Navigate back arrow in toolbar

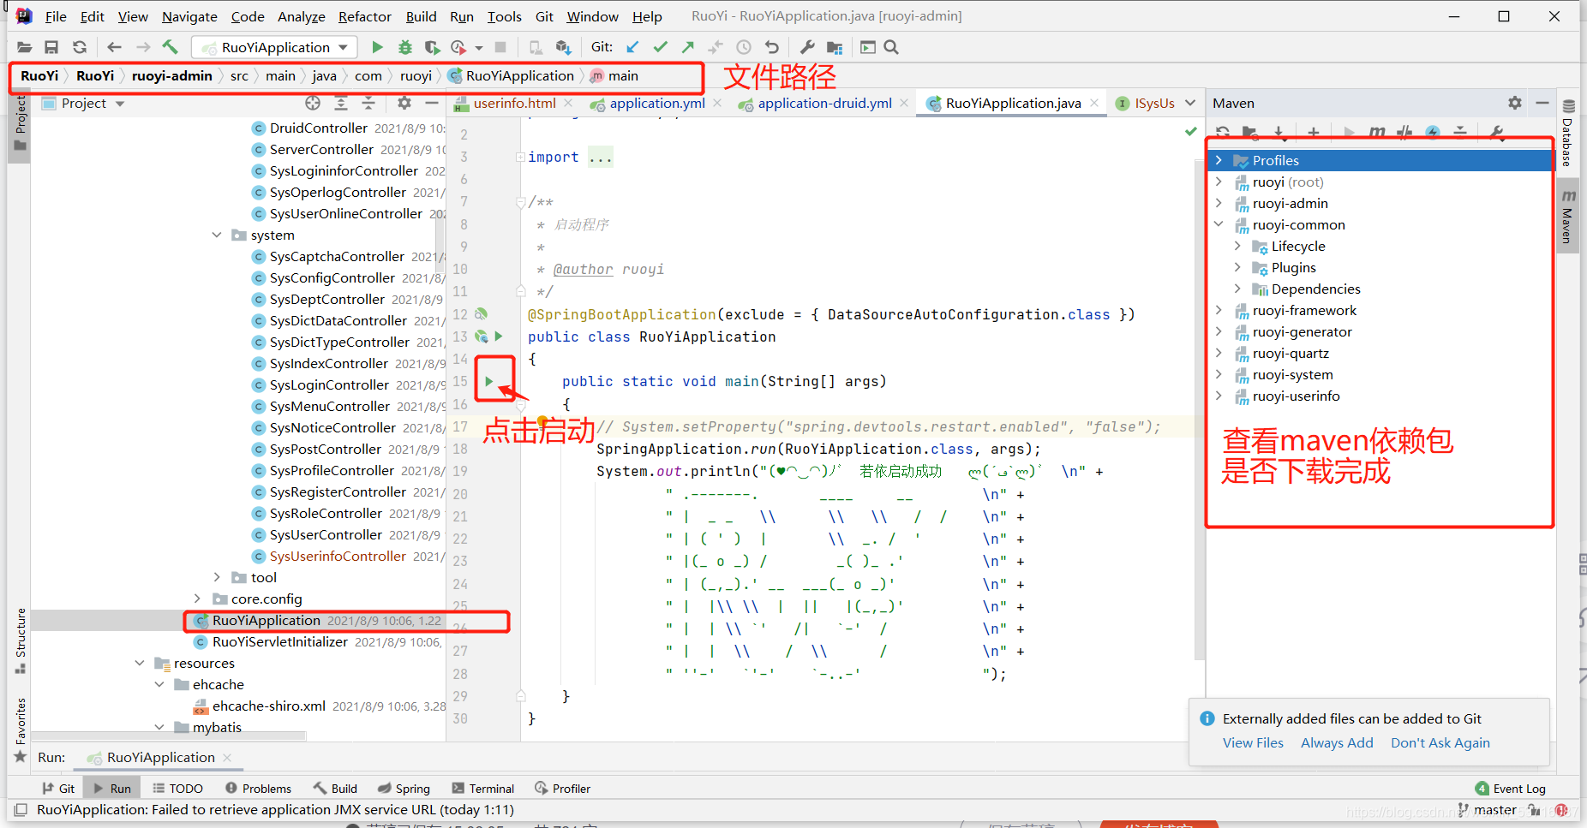click(115, 47)
